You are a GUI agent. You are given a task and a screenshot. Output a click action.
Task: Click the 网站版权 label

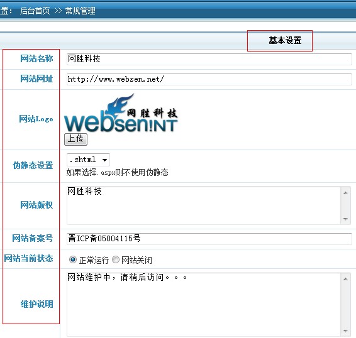coord(36,205)
